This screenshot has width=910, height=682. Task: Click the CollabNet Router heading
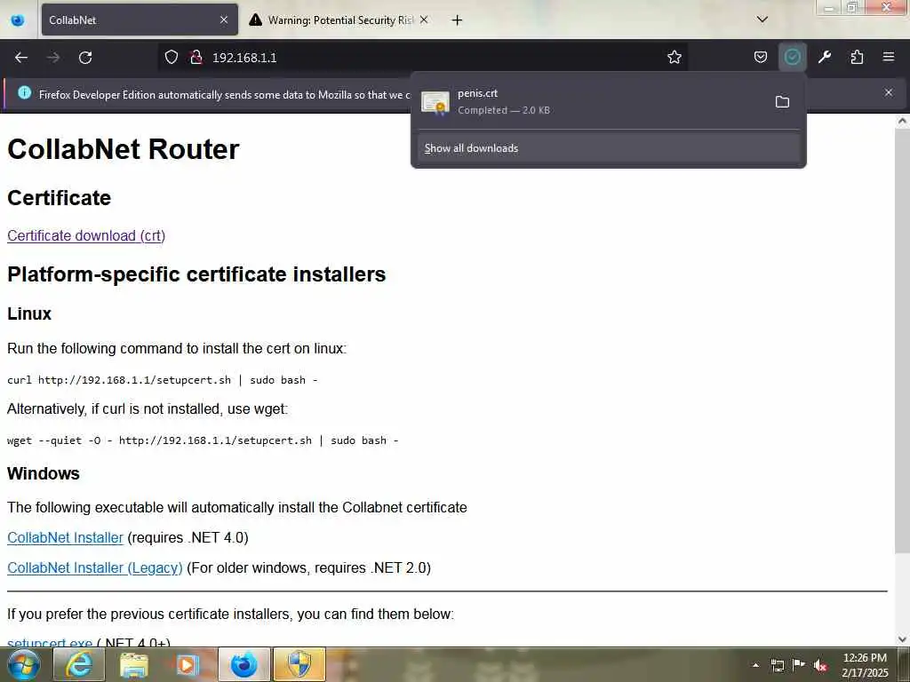pos(123,149)
